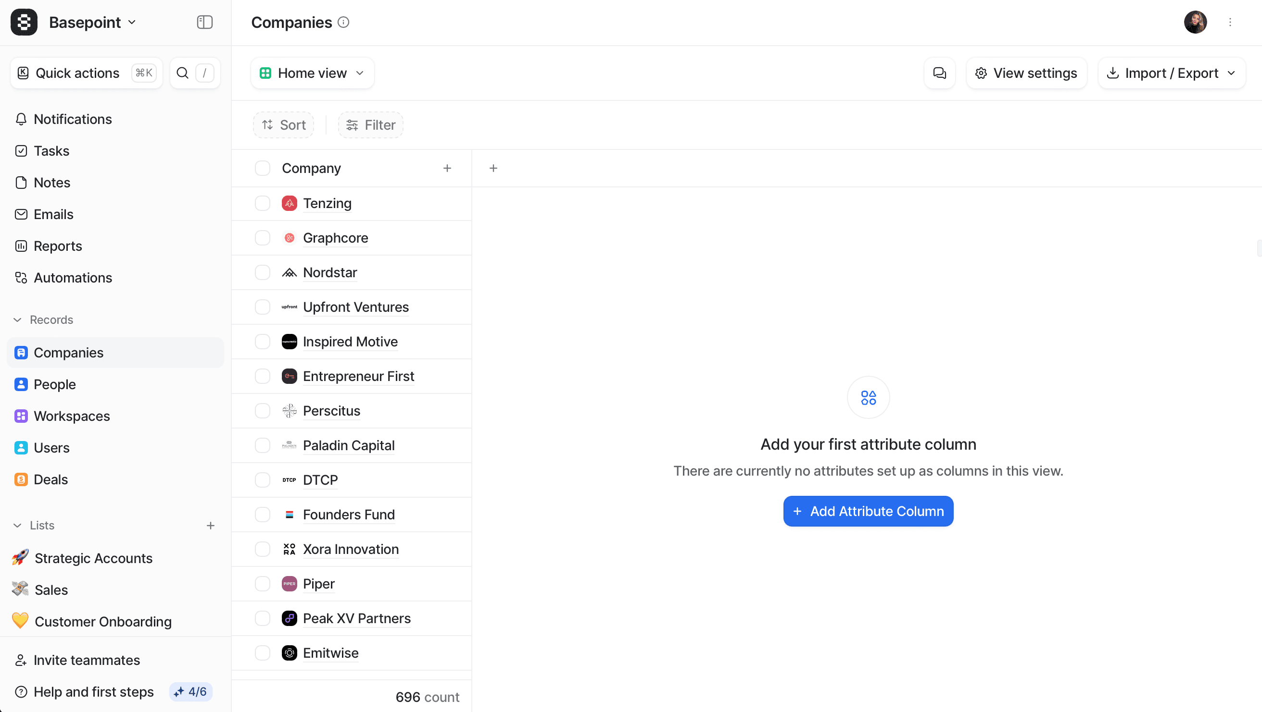Collapse the Lists section
This screenshot has height=712, width=1262.
(x=33, y=525)
